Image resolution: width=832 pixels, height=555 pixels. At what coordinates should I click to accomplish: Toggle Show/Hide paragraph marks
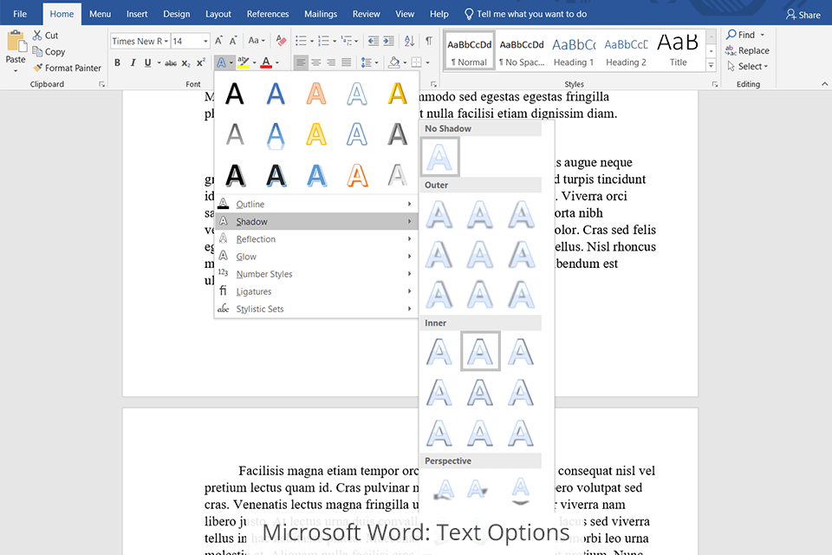pyautogui.click(x=429, y=41)
